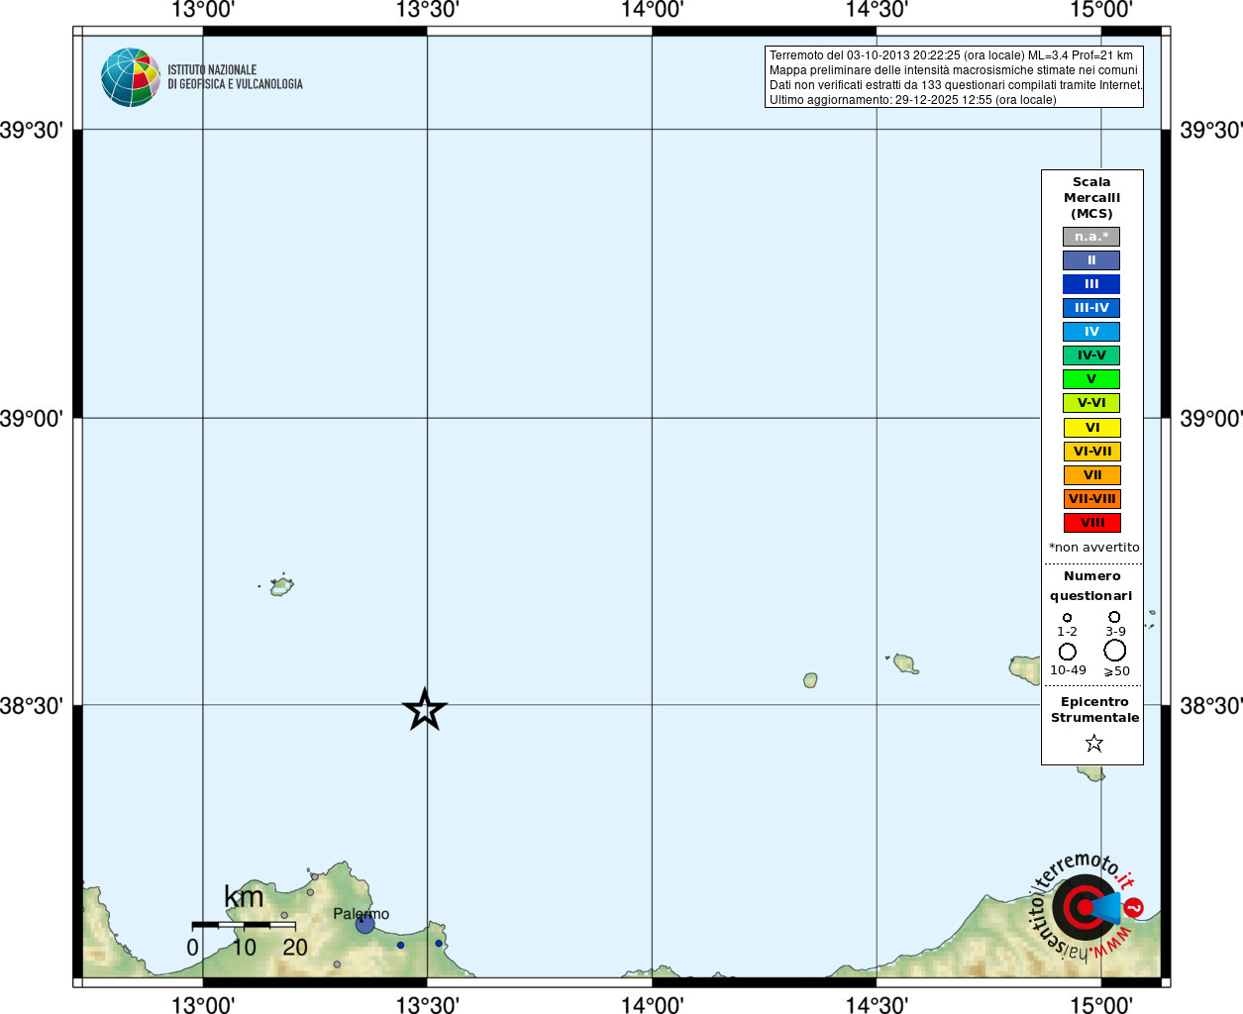Select the red VIII intensity swatch
The image size is (1243, 1014).
[x=1091, y=523]
